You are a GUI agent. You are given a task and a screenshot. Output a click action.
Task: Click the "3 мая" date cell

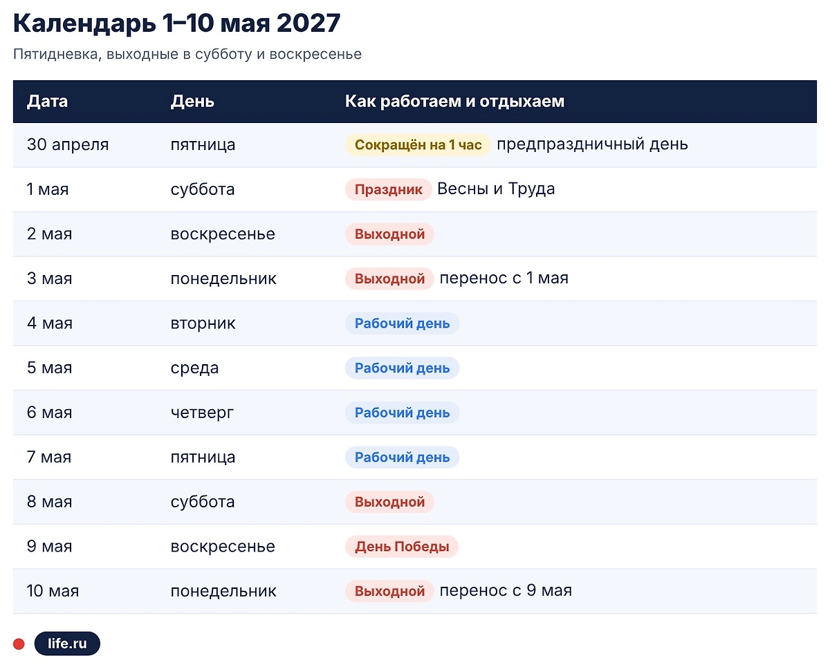tap(49, 279)
